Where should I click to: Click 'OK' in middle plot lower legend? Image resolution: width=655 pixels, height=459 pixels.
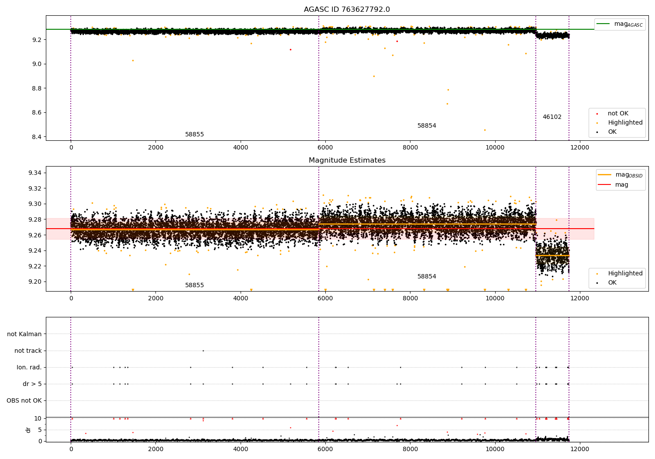click(612, 283)
